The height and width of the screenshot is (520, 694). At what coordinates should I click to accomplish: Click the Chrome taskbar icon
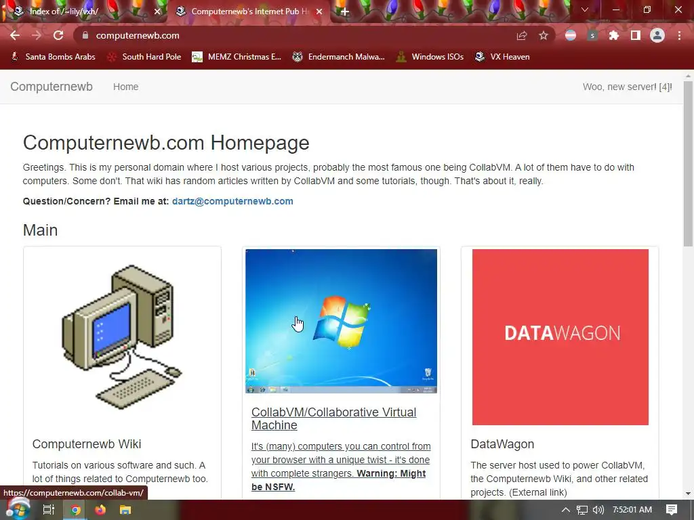tap(76, 510)
